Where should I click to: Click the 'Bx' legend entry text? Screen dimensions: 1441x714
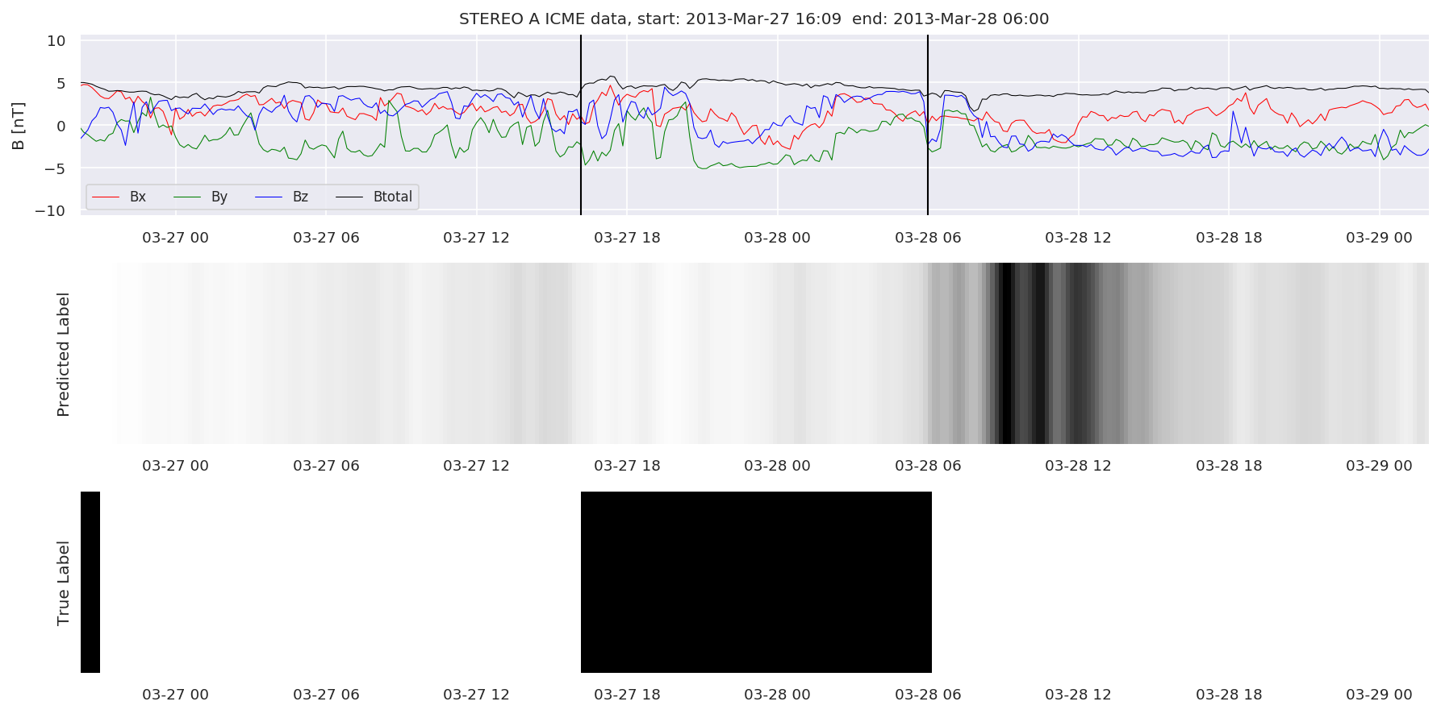(x=138, y=197)
